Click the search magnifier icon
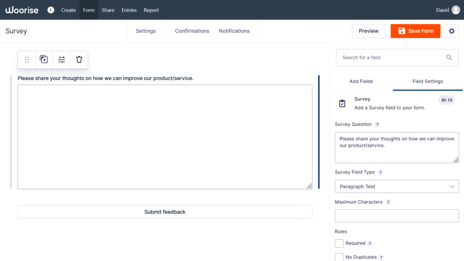 click(x=449, y=58)
